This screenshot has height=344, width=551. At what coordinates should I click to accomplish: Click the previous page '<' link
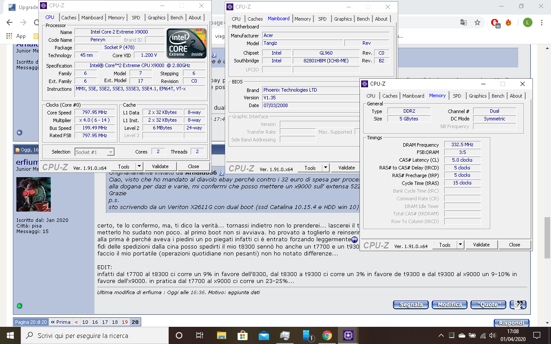[76, 322]
